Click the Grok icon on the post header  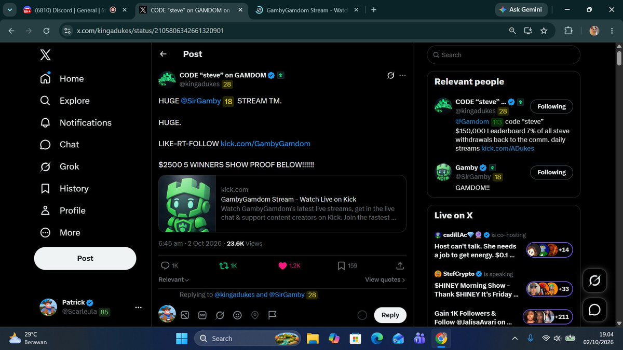pyautogui.click(x=391, y=76)
